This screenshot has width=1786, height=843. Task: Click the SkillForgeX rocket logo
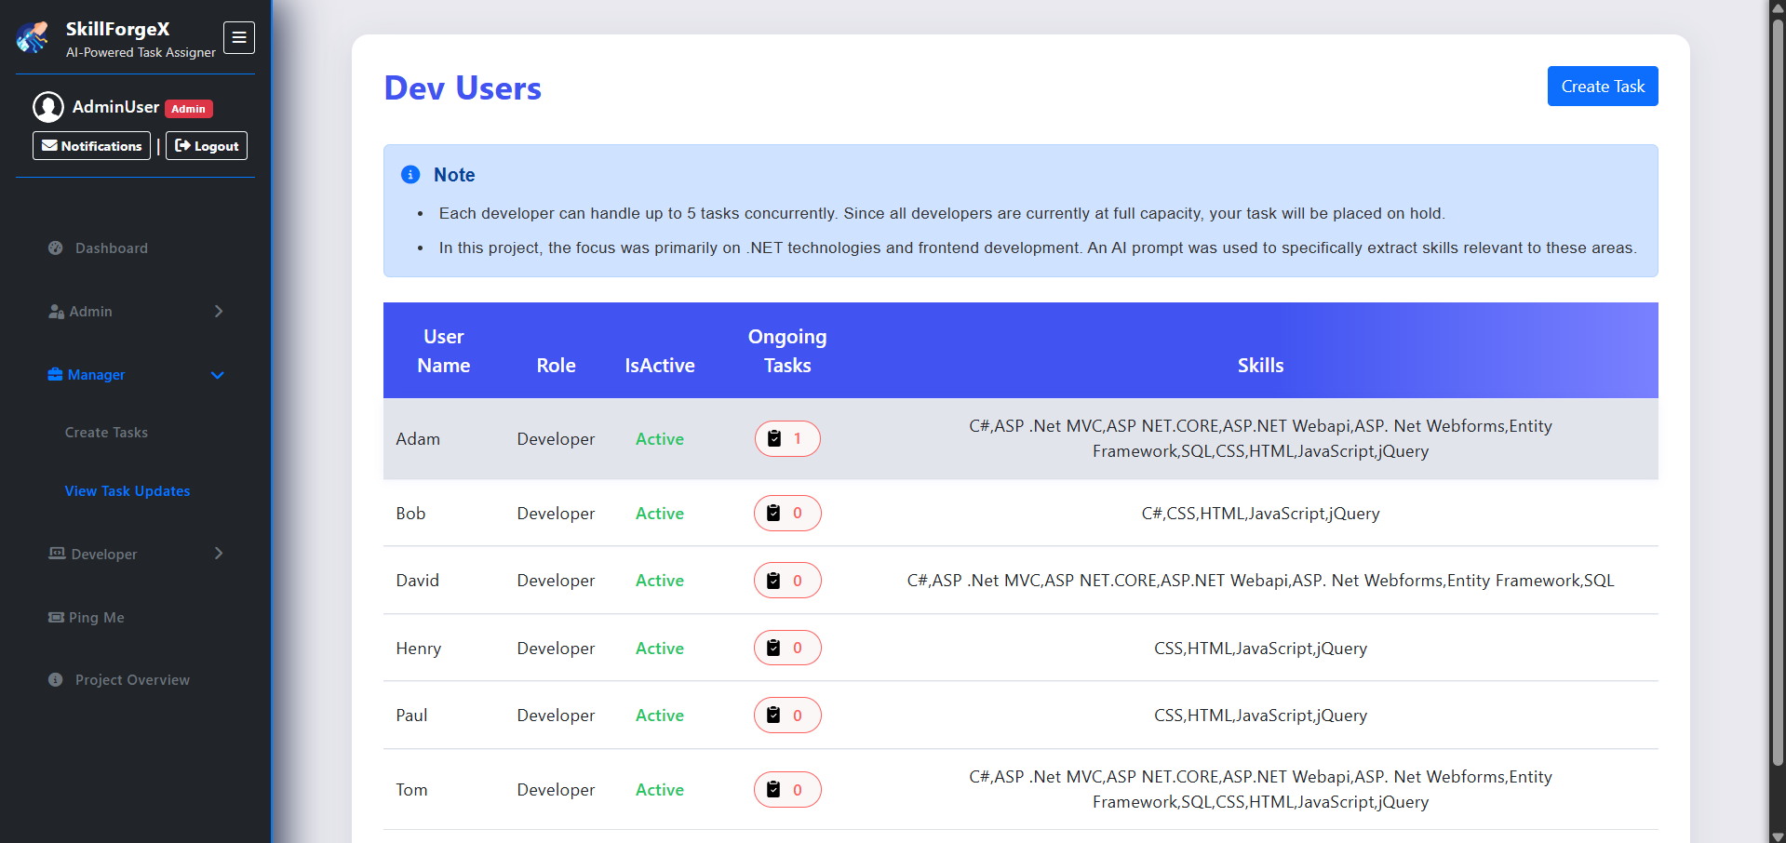tap(33, 37)
